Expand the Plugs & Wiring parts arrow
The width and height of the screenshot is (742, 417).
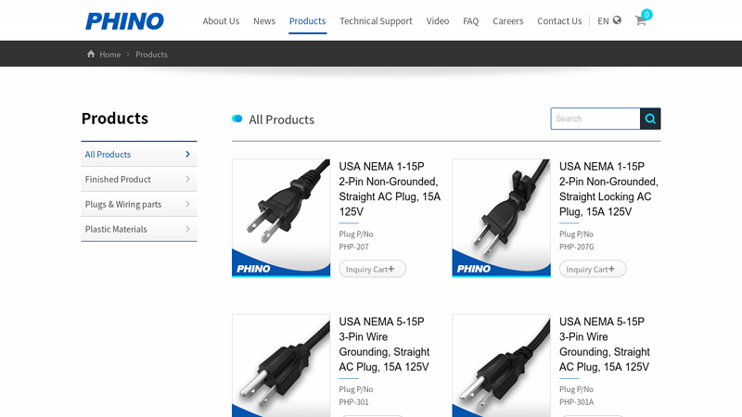pos(187,204)
